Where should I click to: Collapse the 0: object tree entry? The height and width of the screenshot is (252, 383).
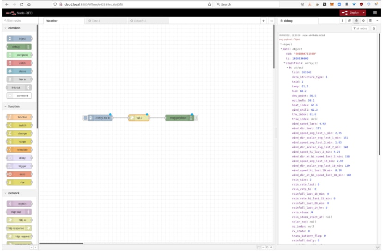click(287, 67)
